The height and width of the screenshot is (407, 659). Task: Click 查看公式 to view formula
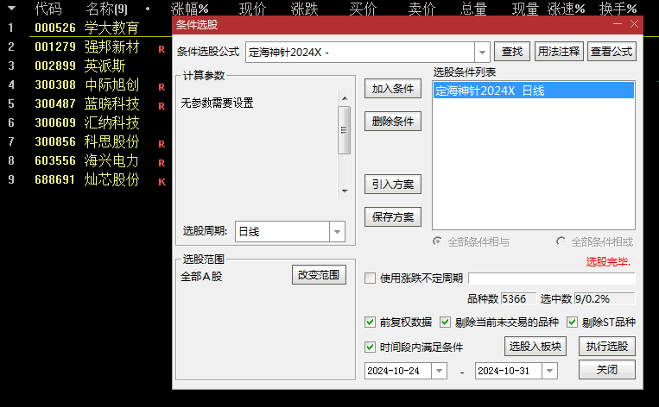[x=611, y=52]
